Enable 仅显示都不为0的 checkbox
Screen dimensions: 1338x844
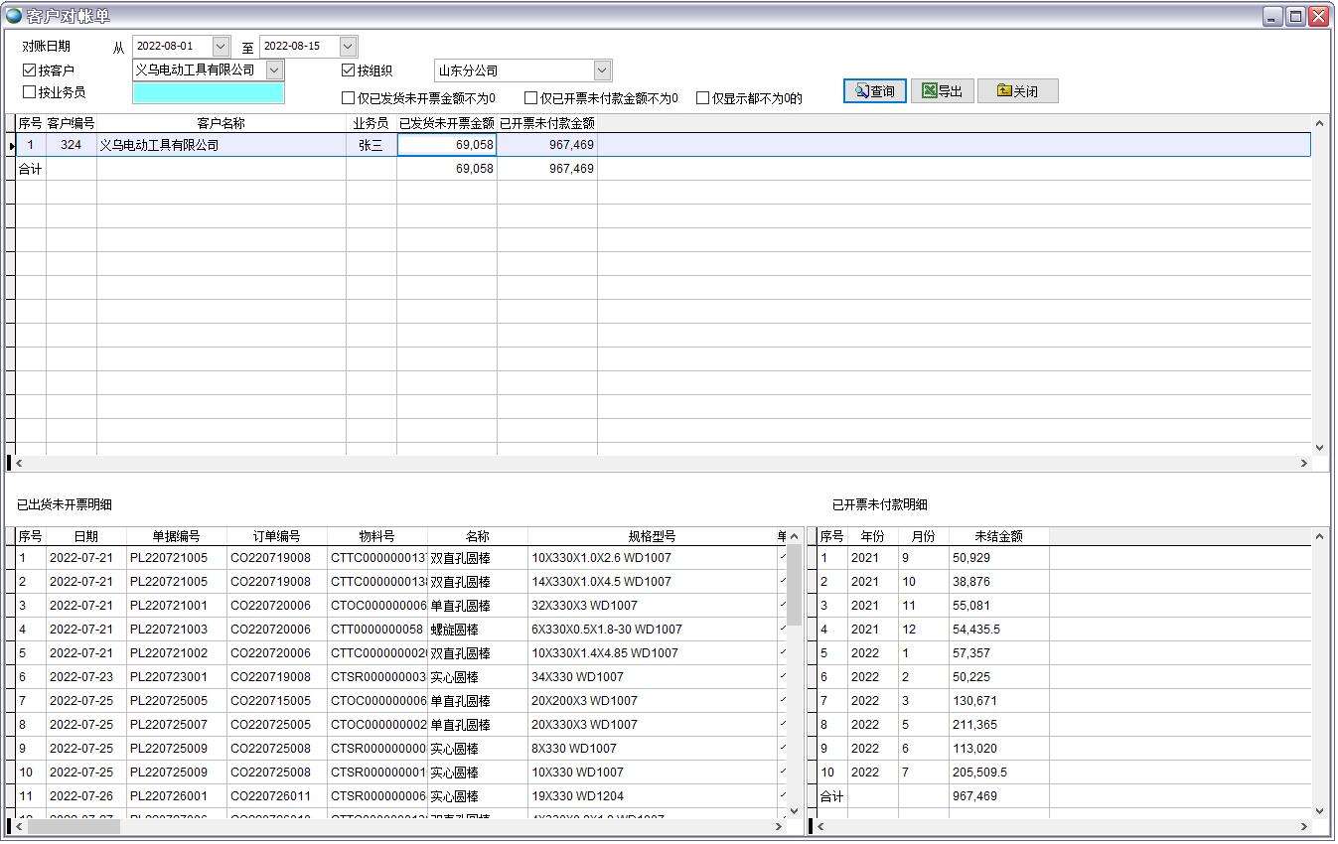(703, 98)
